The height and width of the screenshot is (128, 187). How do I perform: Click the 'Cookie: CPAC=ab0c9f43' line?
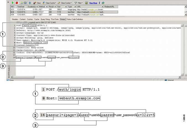tap(73, 52)
